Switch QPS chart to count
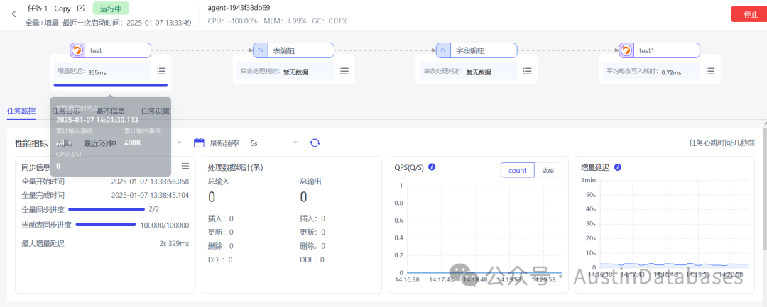767x307 pixels. [518, 170]
